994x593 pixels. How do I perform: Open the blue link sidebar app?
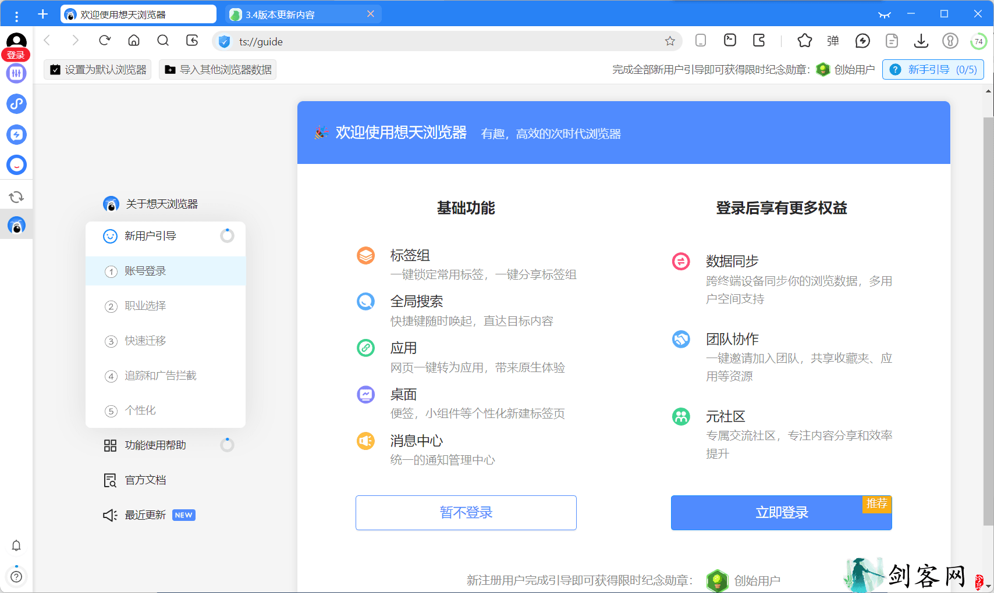(x=16, y=104)
